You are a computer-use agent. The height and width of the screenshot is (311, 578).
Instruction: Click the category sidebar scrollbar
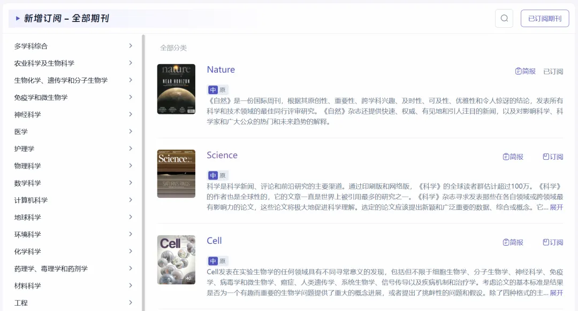[143, 173]
